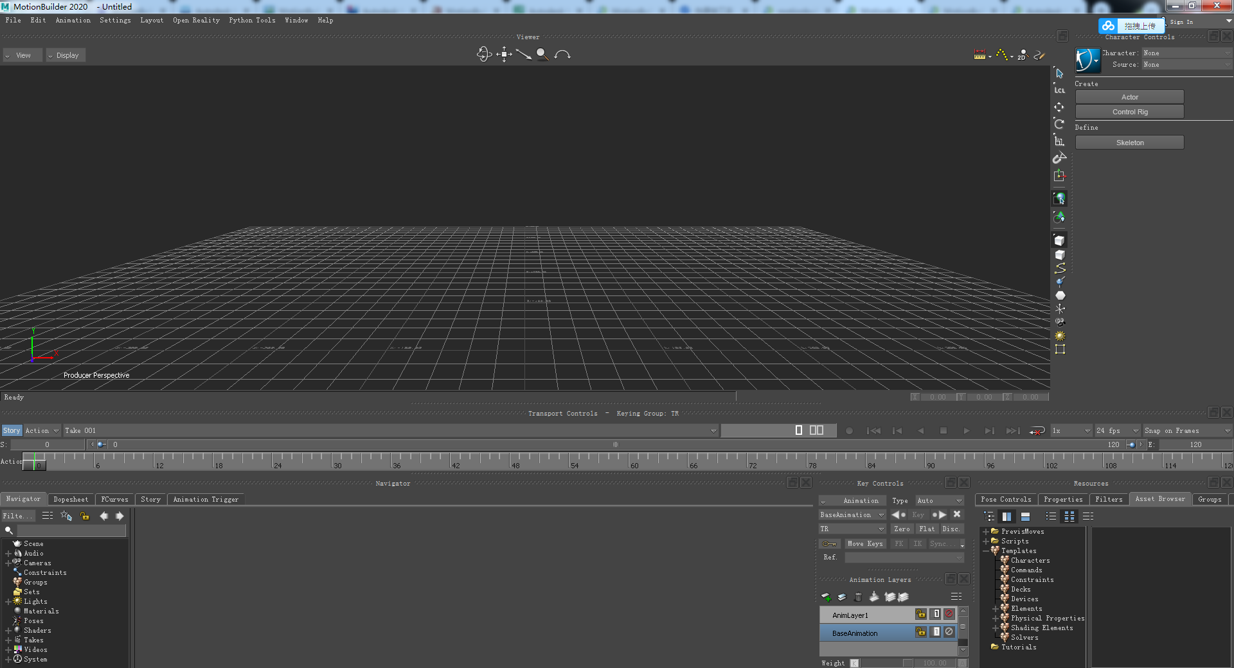The width and height of the screenshot is (1234, 668).
Task: Open the Take 001 dropdown
Action: (x=712, y=430)
